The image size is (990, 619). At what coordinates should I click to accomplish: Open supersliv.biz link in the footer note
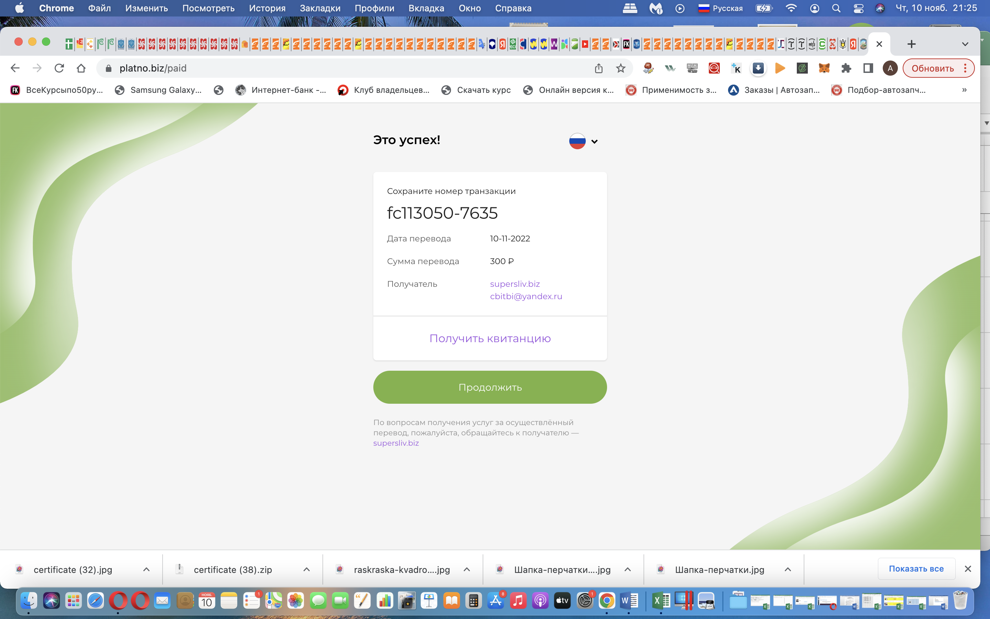(396, 443)
